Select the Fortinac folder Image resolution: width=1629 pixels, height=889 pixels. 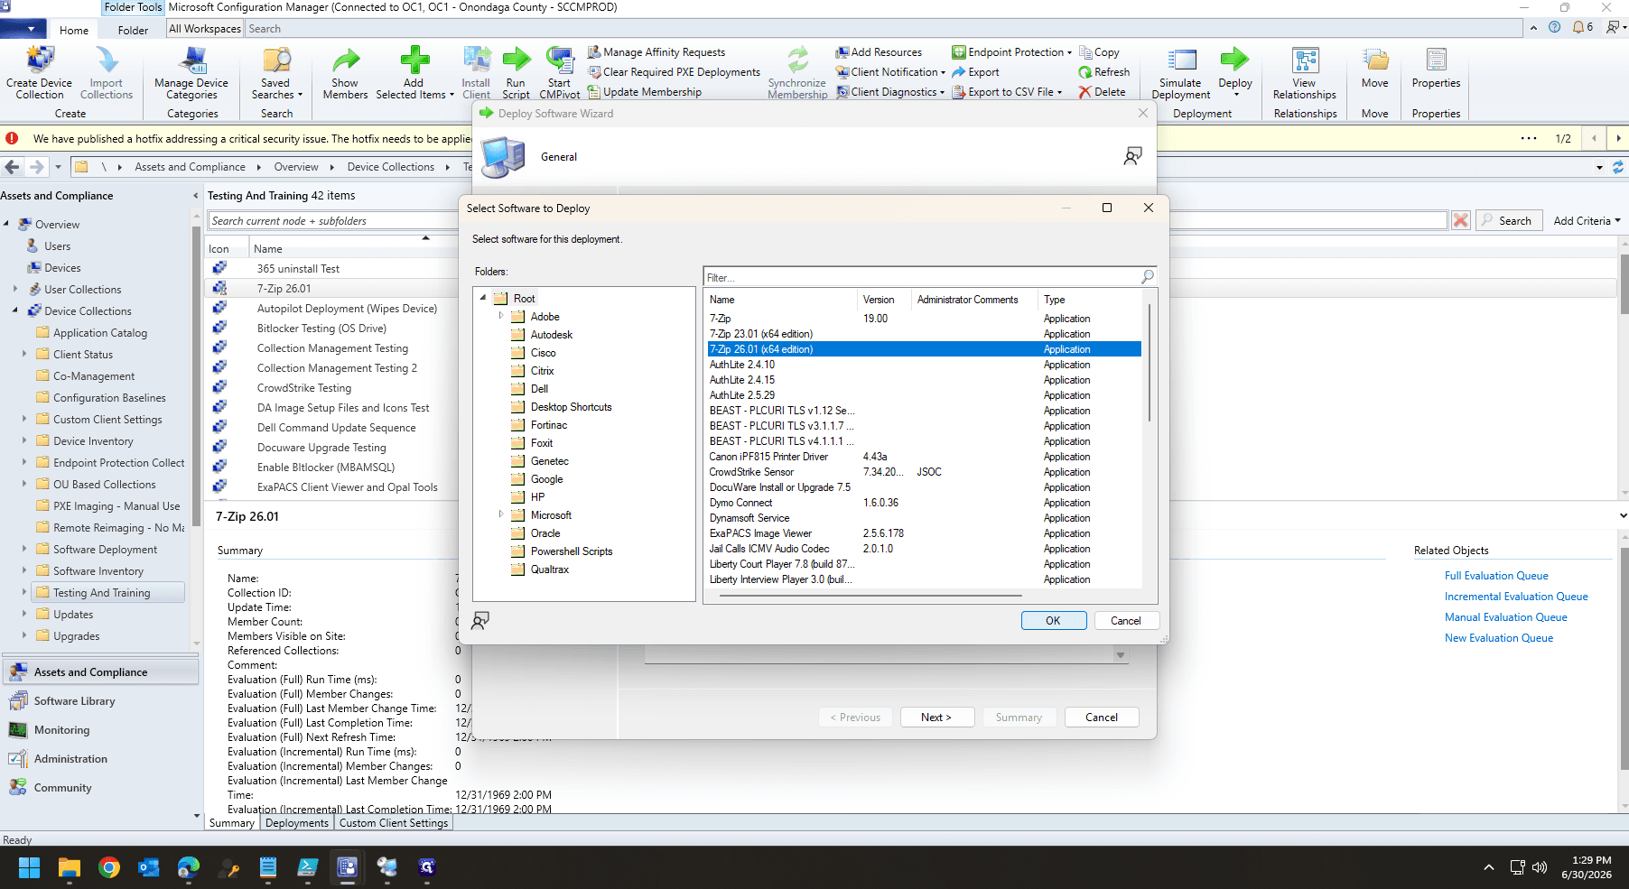pos(549,425)
